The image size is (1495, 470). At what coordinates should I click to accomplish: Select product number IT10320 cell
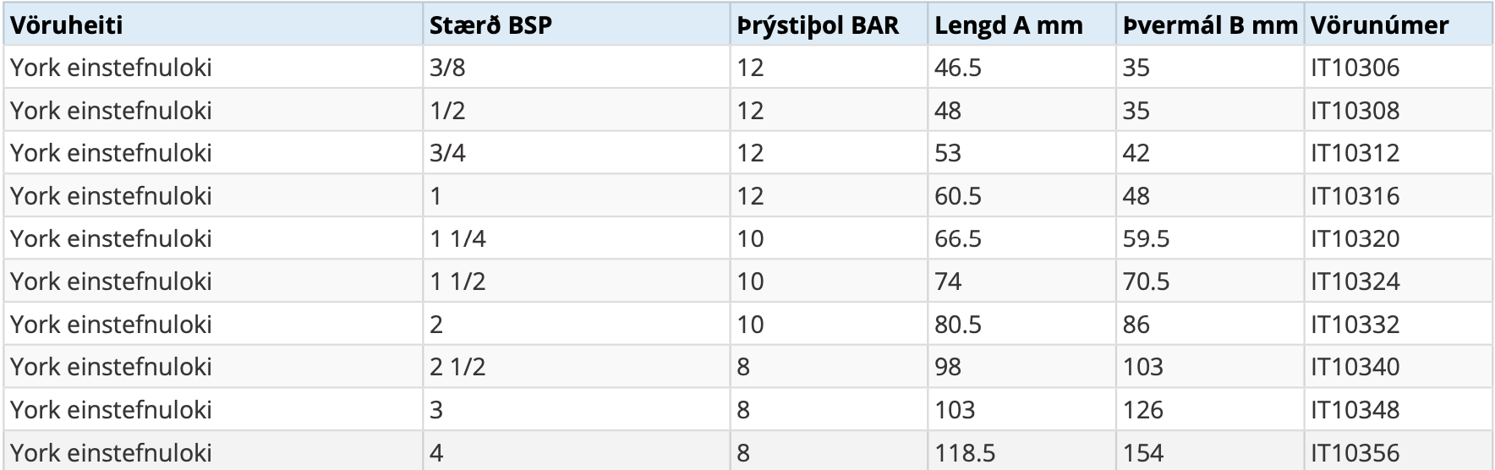1355,238
